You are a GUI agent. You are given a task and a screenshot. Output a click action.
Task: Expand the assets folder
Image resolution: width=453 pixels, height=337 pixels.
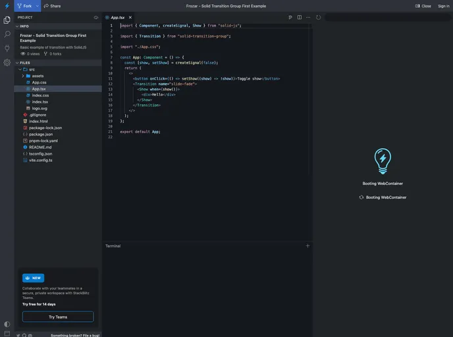click(38, 76)
